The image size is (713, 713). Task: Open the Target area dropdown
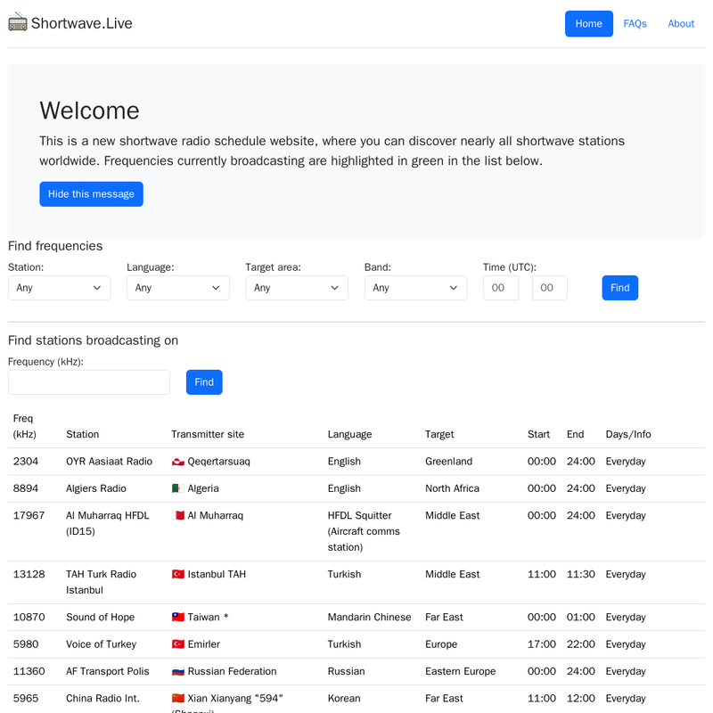(x=297, y=288)
